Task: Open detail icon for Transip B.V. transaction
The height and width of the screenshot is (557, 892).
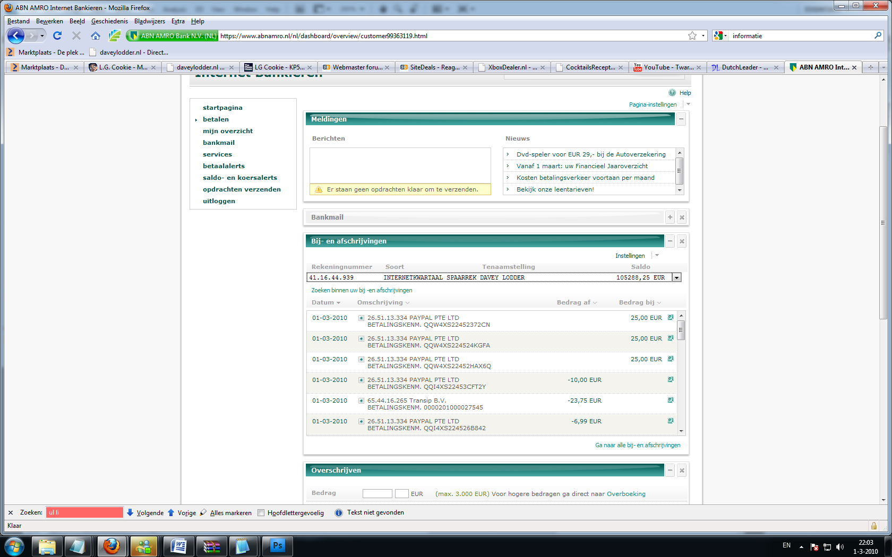Action: coord(671,400)
